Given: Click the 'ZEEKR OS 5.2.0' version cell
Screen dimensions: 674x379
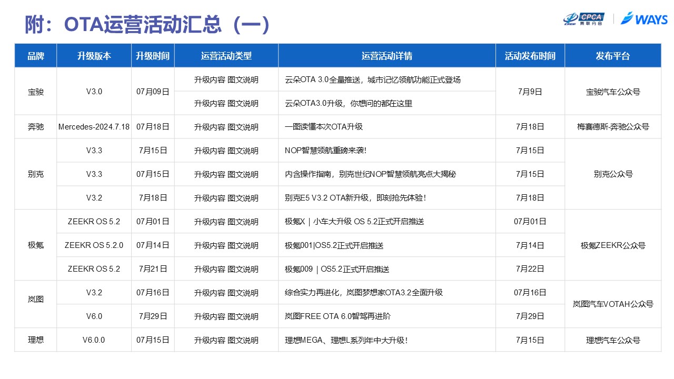Looking at the screenshot, I should (x=94, y=245).
